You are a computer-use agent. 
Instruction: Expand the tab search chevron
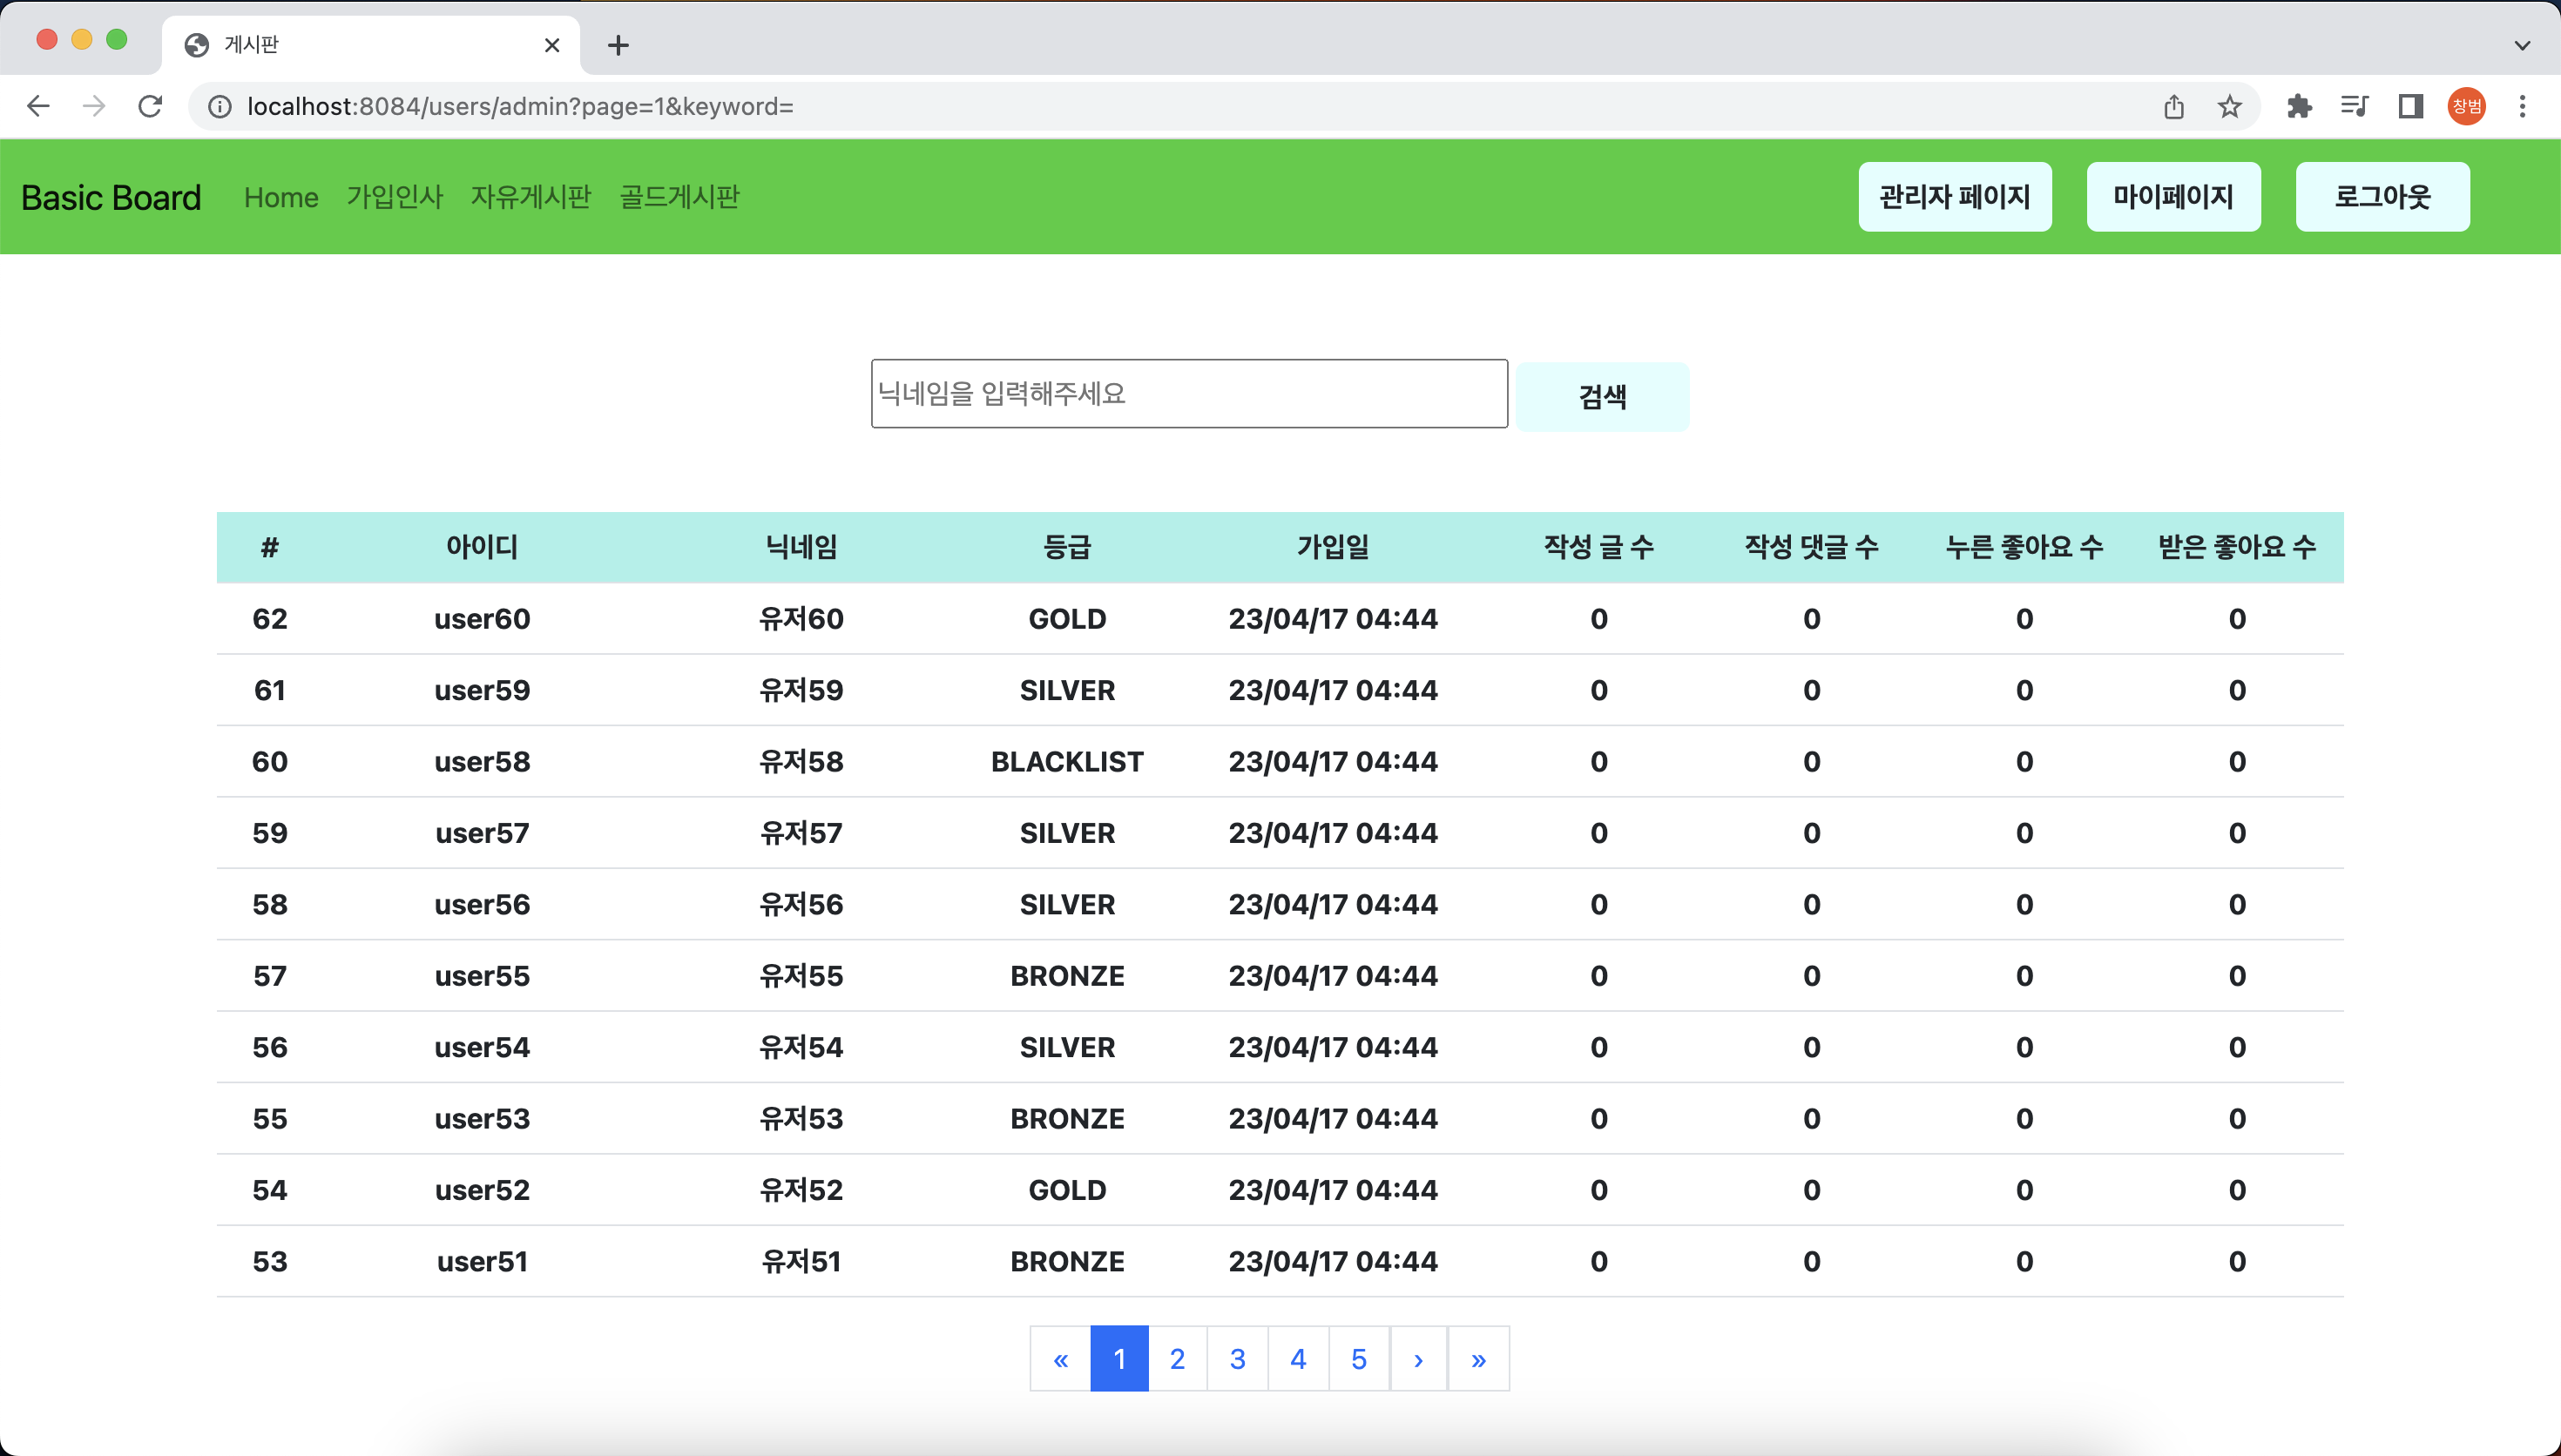pos(2522,45)
